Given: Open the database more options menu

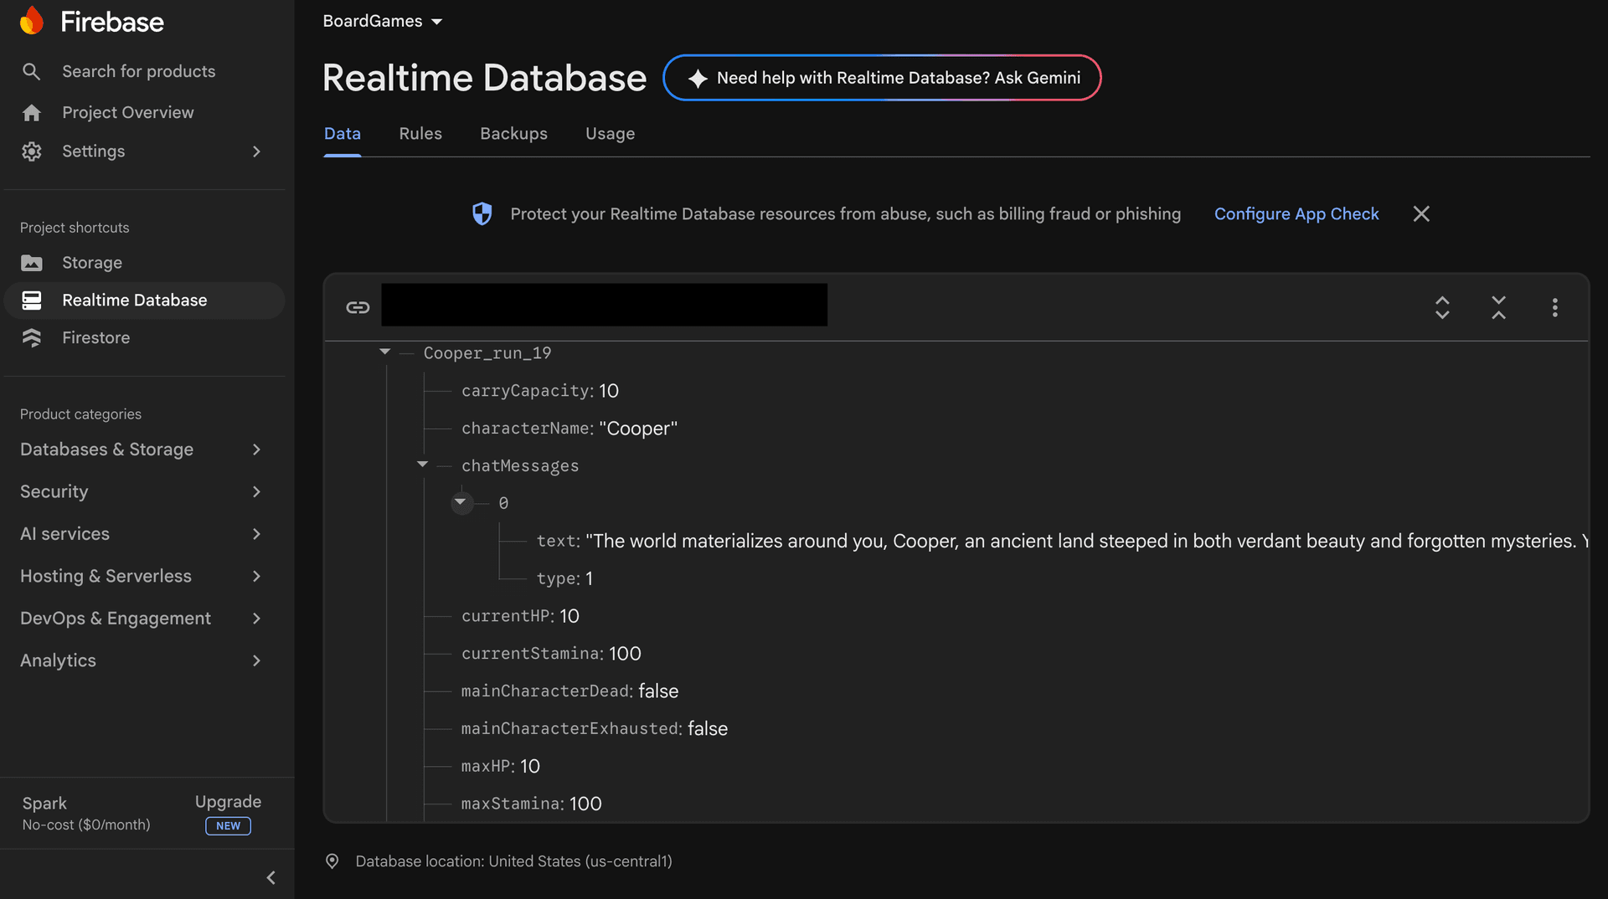Looking at the screenshot, I should pyautogui.click(x=1554, y=307).
